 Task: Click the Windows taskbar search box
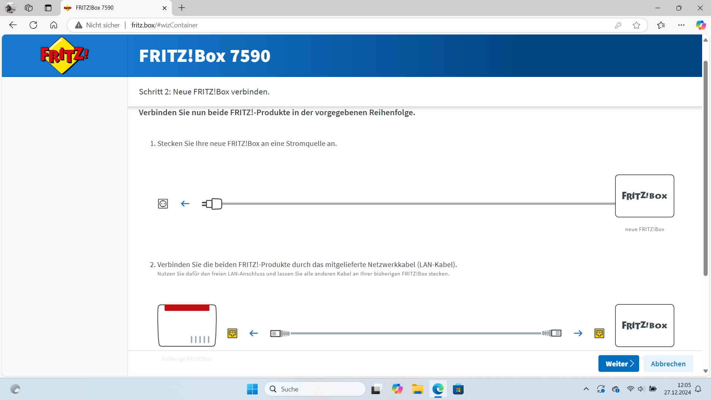315,389
